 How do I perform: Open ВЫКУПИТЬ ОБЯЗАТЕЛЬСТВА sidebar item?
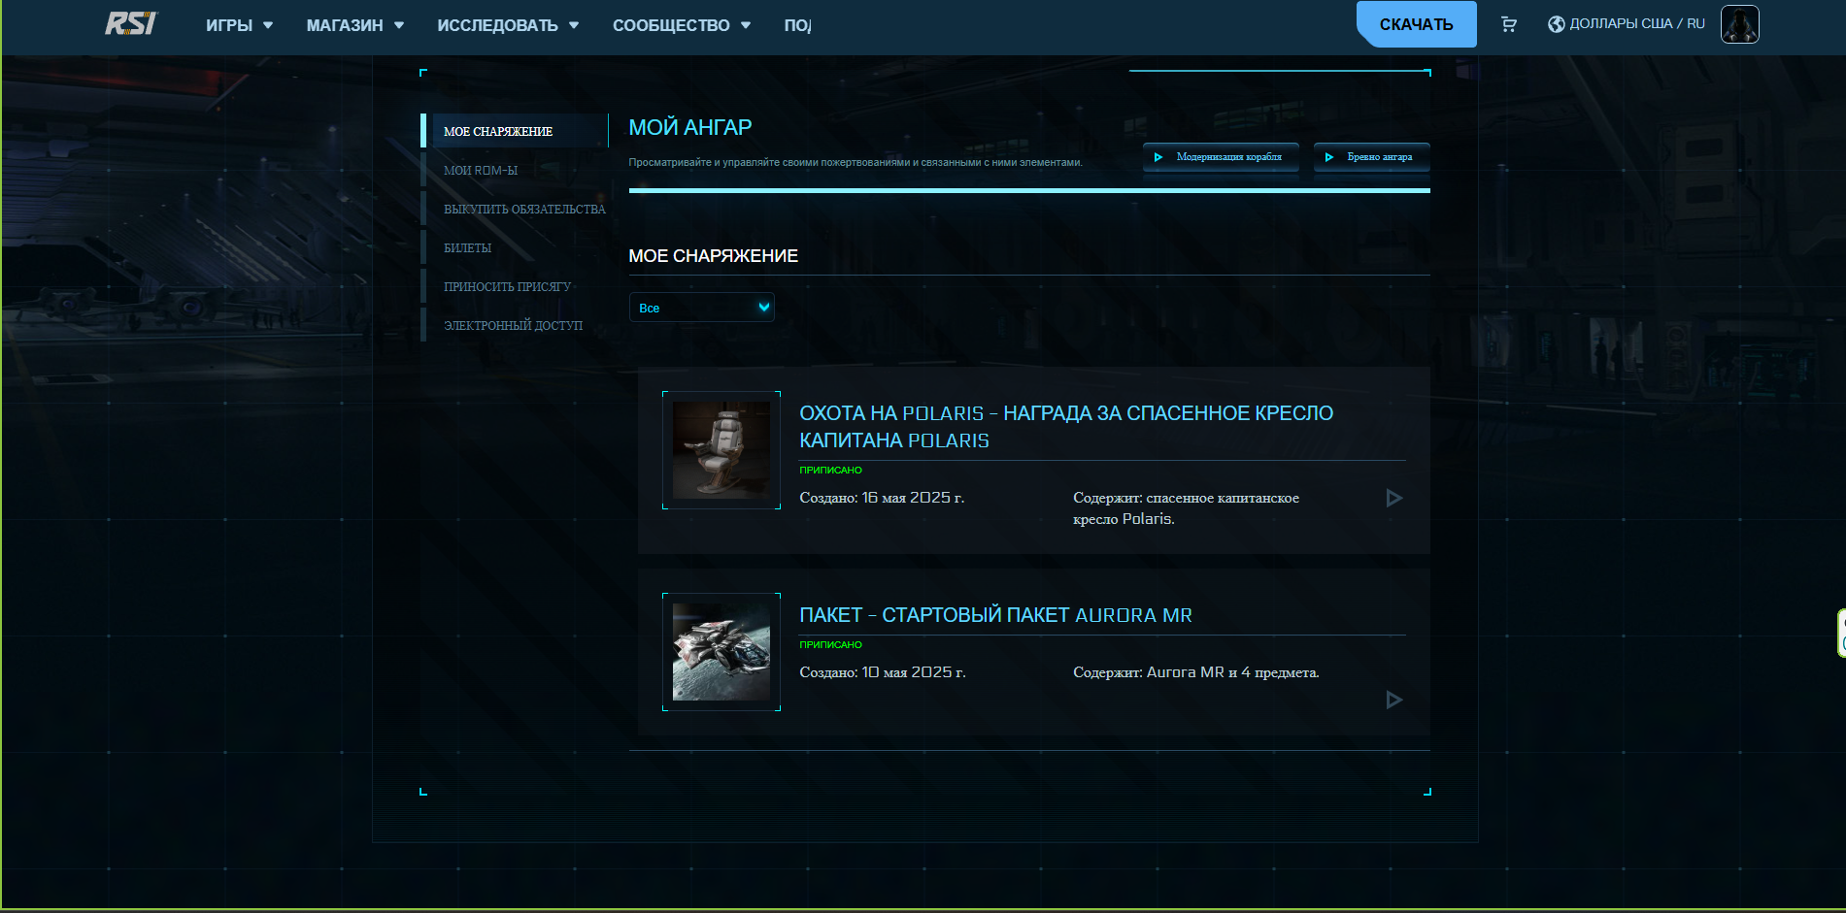(x=524, y=209)
